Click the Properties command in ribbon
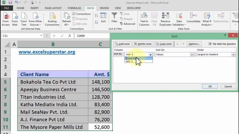 coord(80,19)
